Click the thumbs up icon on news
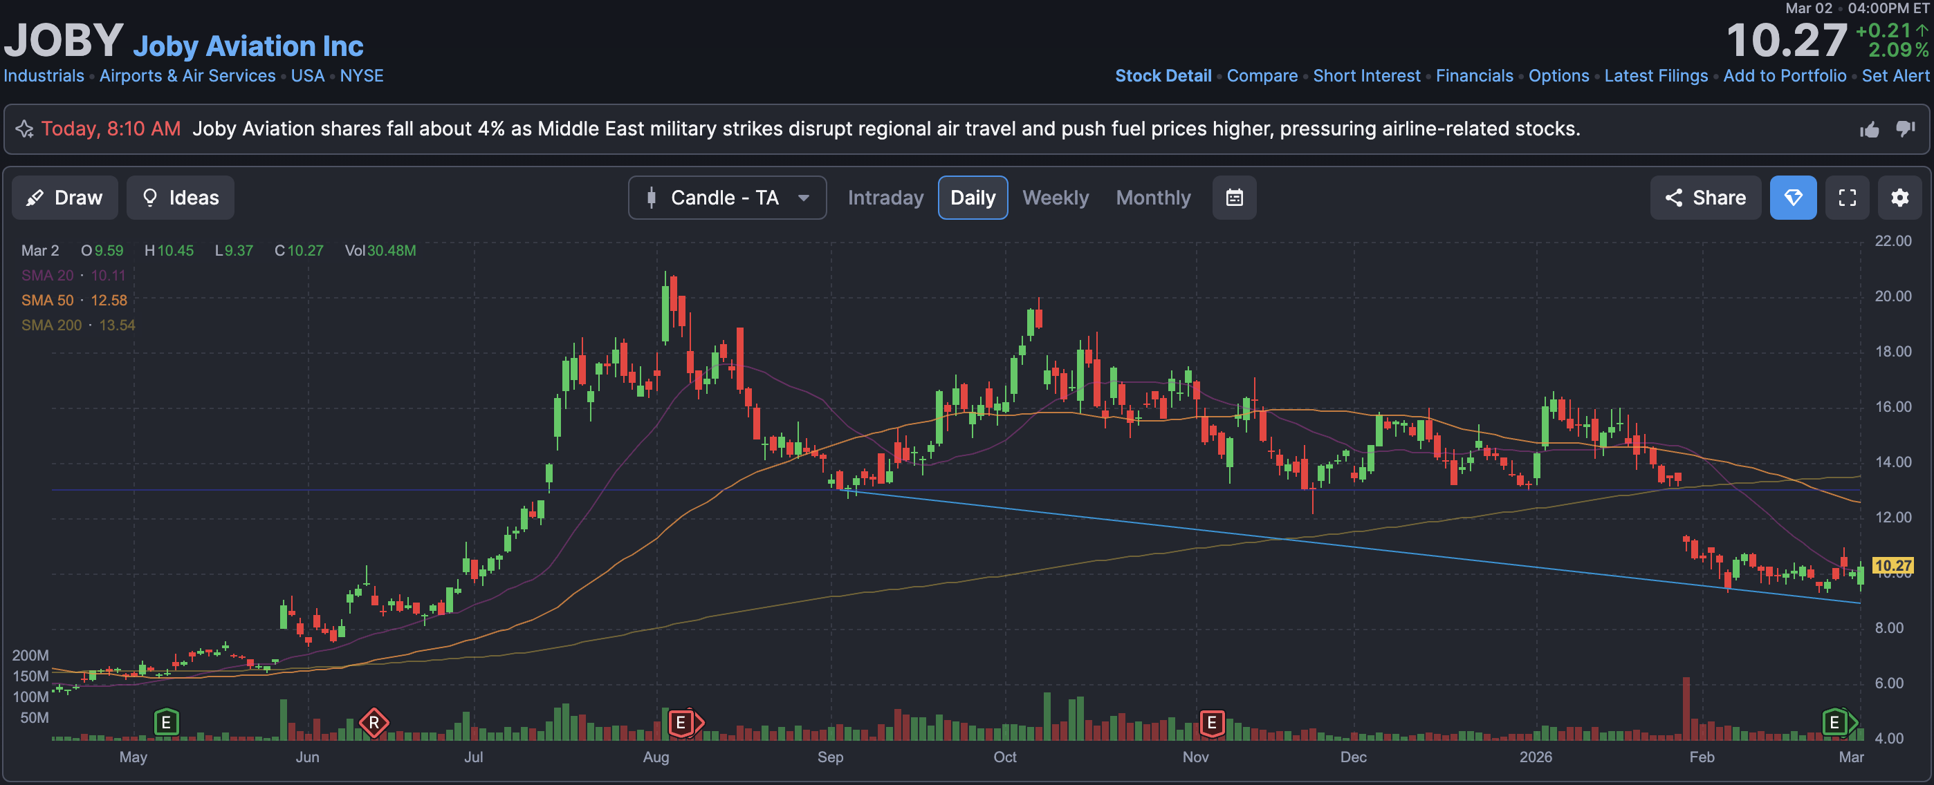Viewport: 1934px width, 785px height. click(1870, 130)
